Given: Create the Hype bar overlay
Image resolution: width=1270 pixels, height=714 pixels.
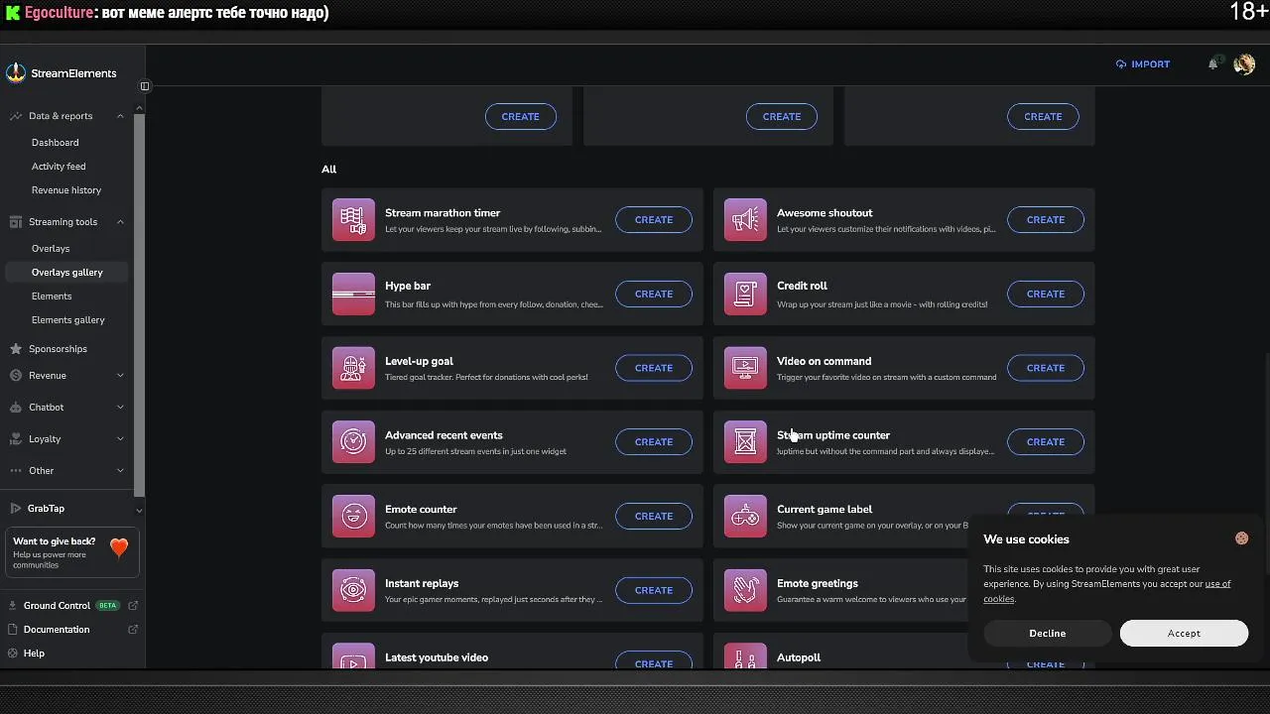Looking at the screenshot, I should tap(654, 295).
